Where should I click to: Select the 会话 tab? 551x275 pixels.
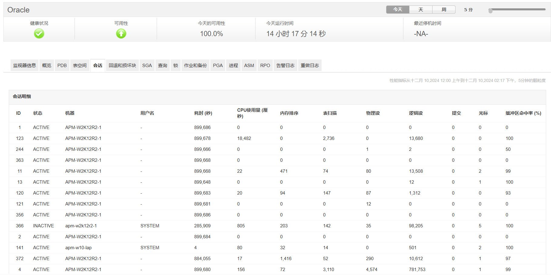pos(98,66)
